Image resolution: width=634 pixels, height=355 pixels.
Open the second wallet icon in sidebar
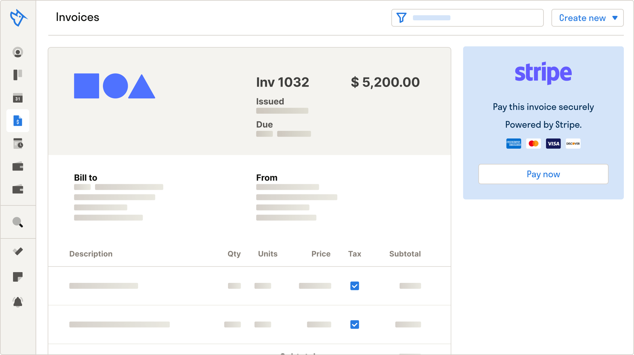click(18, 189)
